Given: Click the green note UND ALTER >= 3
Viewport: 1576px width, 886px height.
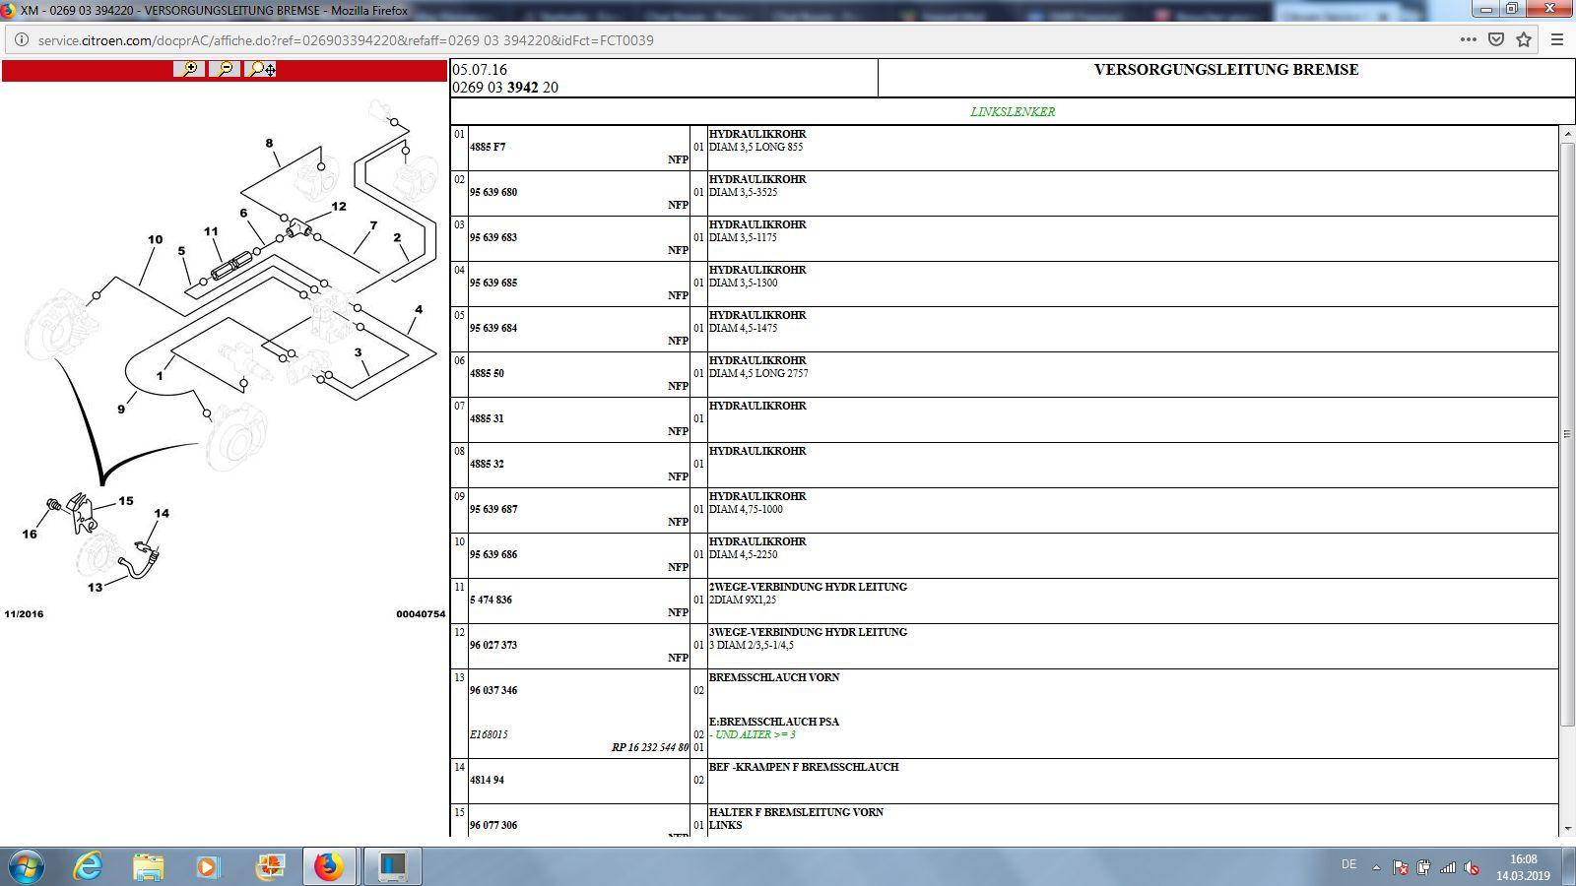Looking at the screenshot, I should (753, 734).
